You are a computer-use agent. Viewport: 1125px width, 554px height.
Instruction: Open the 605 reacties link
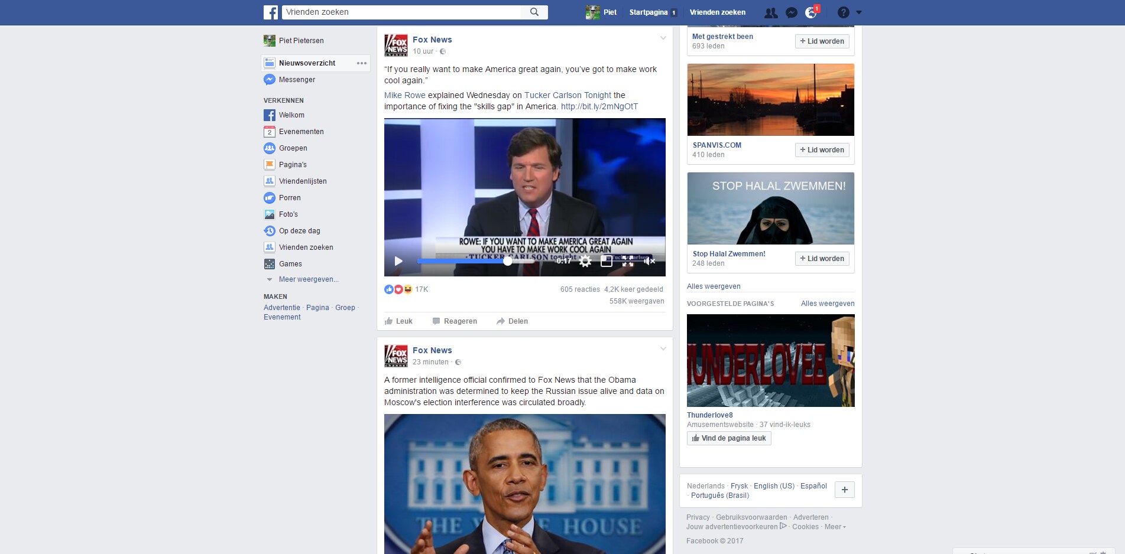(580, 289)
